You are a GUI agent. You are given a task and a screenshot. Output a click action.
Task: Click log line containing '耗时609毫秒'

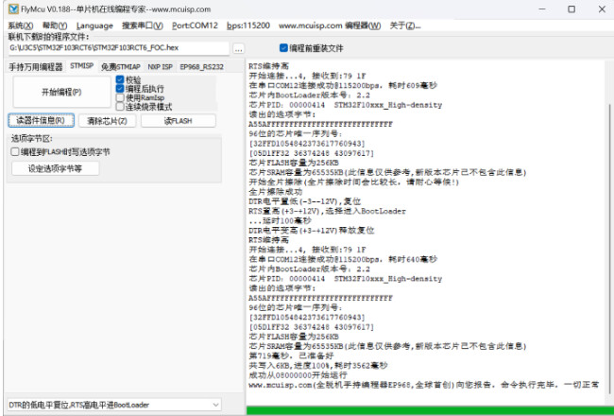pos(343,85)
